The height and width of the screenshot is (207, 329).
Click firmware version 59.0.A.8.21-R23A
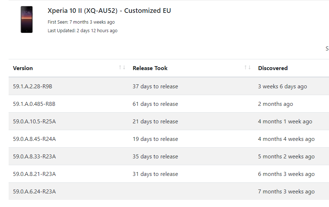(x=34, y=174)
